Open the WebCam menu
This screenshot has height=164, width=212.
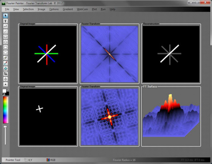82,9
